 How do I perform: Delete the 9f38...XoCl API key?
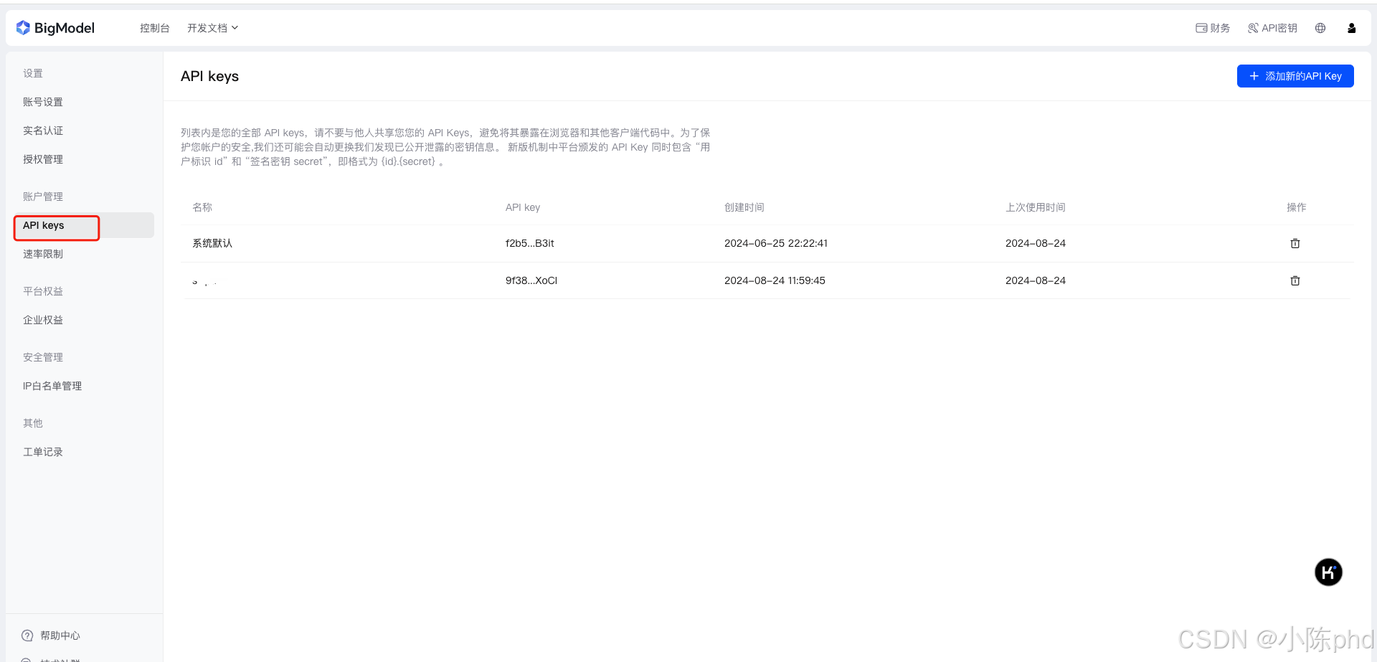tap(1295, 280)
